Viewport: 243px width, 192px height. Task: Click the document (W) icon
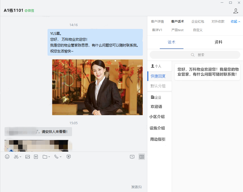(x=36, y=157)
